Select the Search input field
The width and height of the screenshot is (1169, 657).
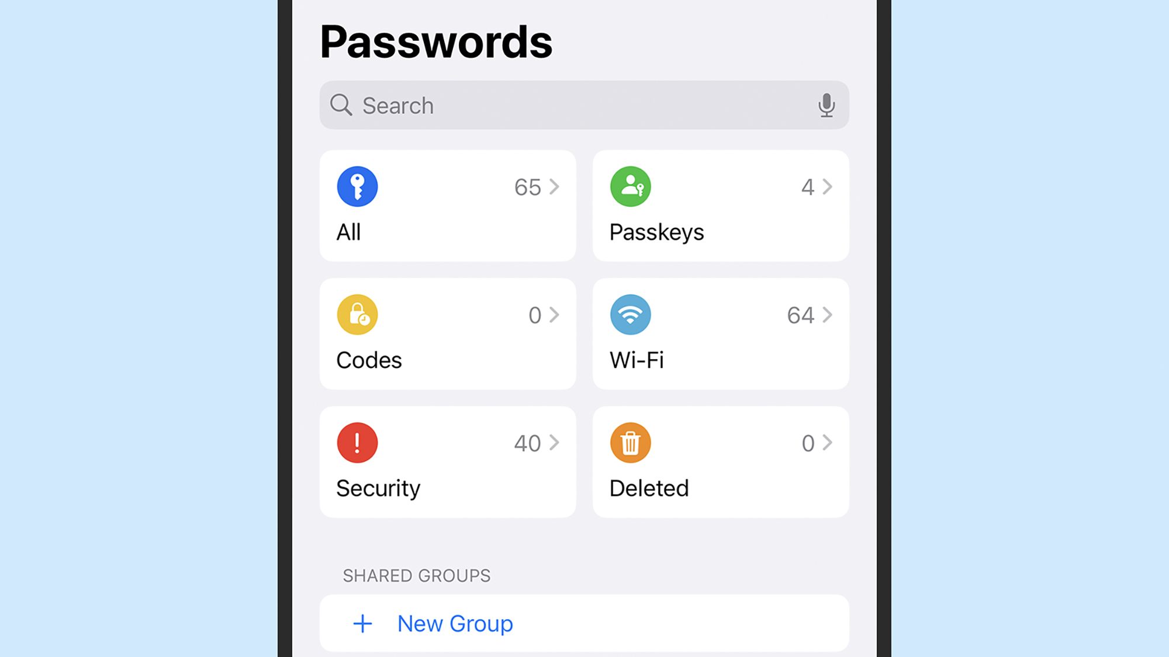pyautogui.click(x=584, y=105)
